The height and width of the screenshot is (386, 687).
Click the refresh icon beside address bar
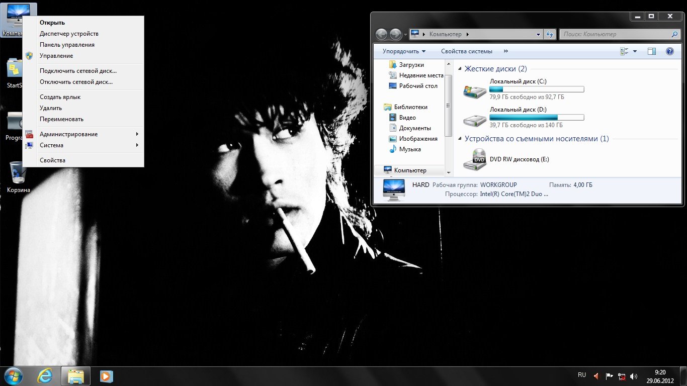pyautogui.click(x=550, y=34)
